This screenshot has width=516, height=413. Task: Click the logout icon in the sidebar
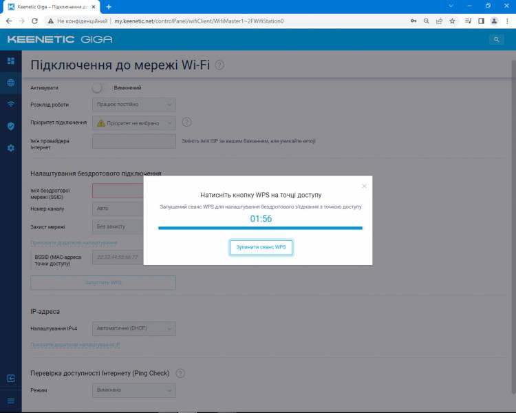click(x=11, y=379)
